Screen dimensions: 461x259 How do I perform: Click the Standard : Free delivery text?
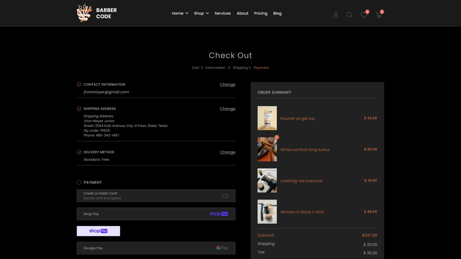coord(96,159)
